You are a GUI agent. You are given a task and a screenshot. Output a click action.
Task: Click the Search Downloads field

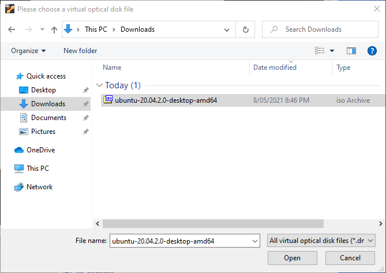click(320, 29)
